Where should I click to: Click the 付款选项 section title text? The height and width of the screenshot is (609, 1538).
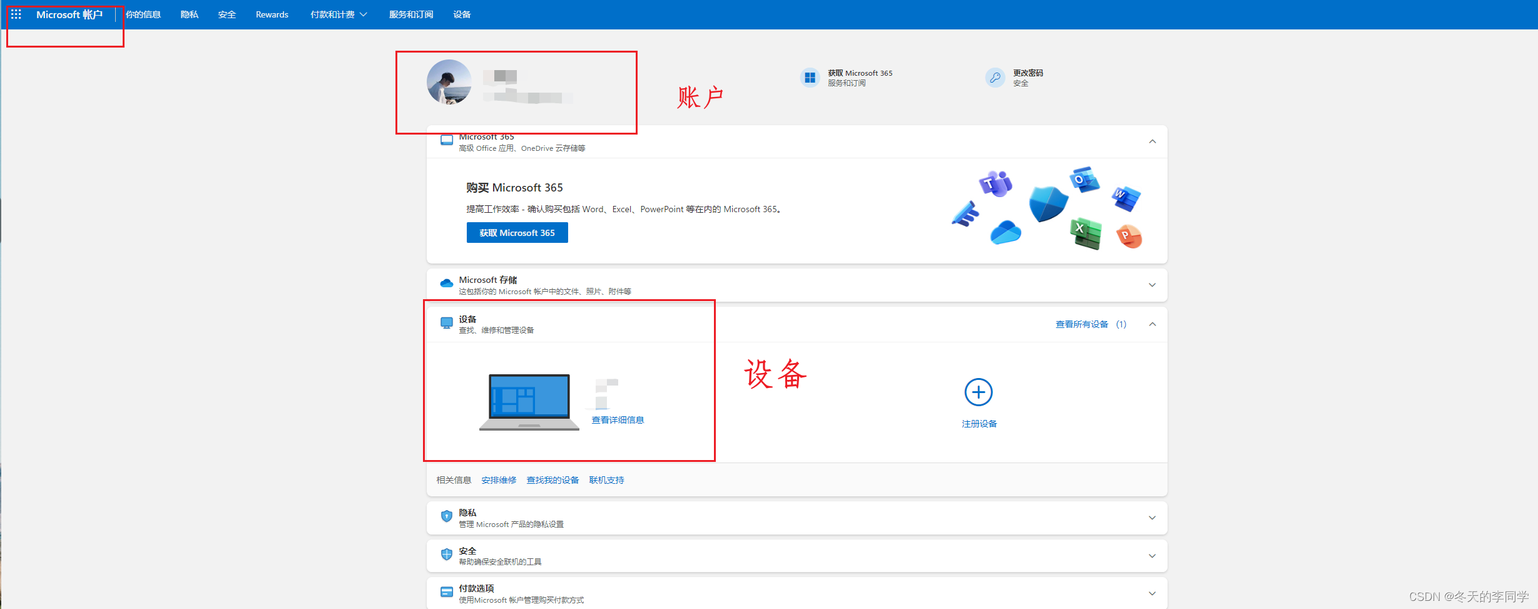pyautogui.click(x=476, y=588)
